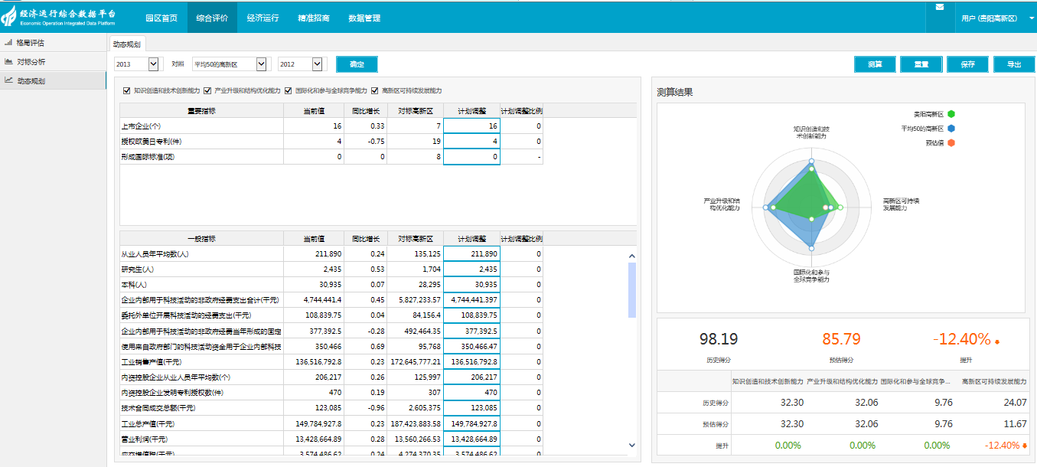Edit the 计划调整 field for 上市企业(个)
This screenshot has height=467, width=1037.
pyautogui.click(x=472, y=126)
